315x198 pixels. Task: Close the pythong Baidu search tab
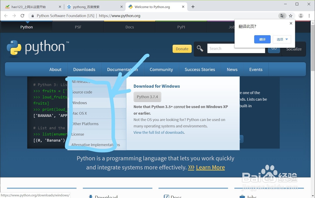tap(122, 7)
